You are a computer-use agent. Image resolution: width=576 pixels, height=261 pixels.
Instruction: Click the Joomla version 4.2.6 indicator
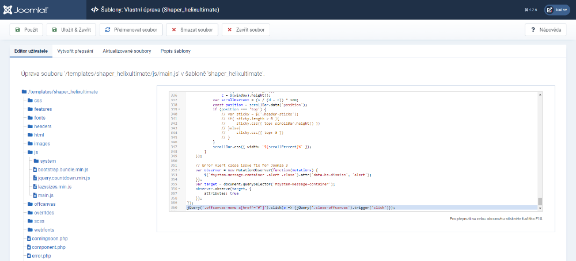(x=532, y=10)
